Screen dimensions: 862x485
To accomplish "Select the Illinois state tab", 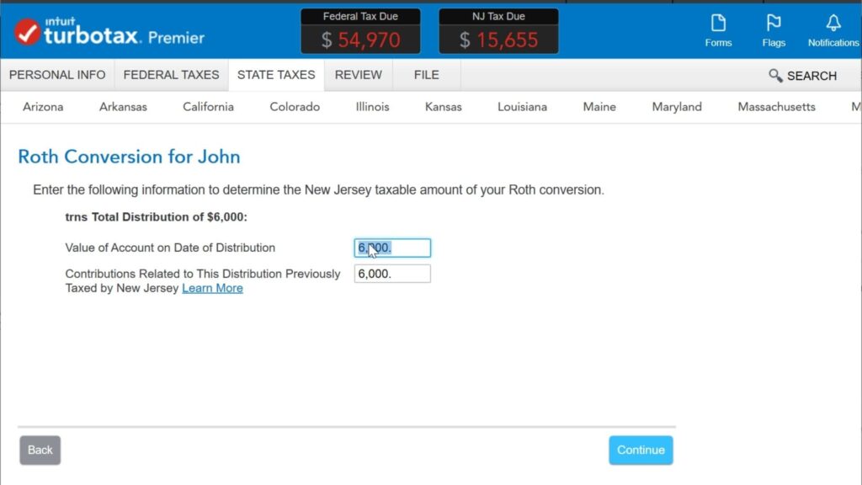I will tap(372, 107).
